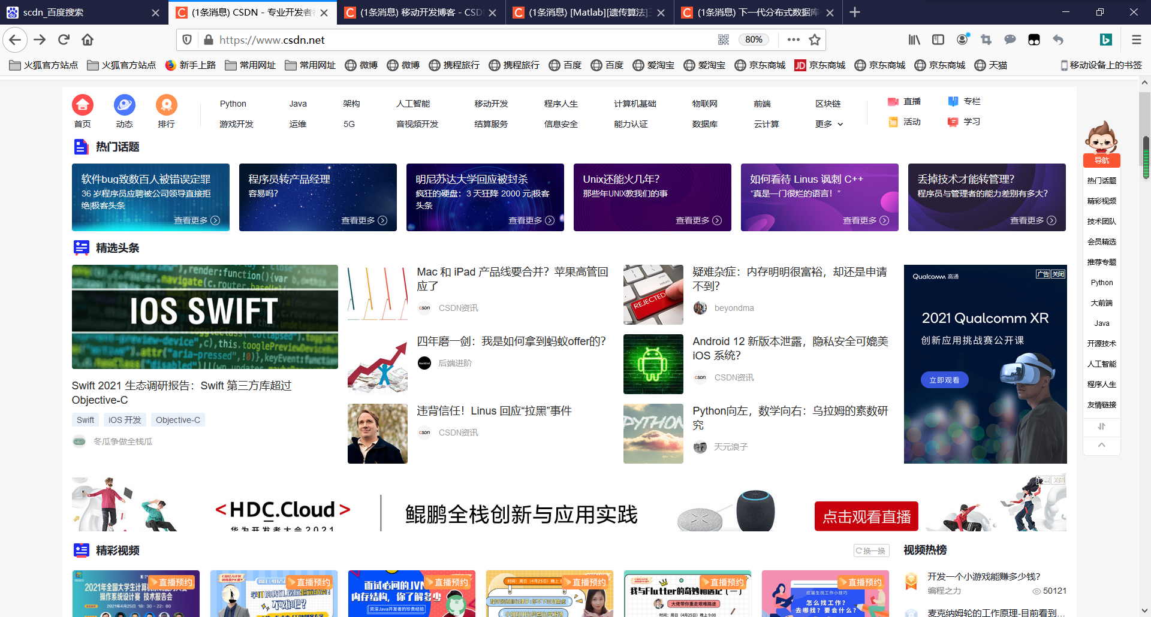Open the first 火狐官方站点 bookmark folder
The height and width of the screenshot is (617, 1151).
(x=43, y=65)
